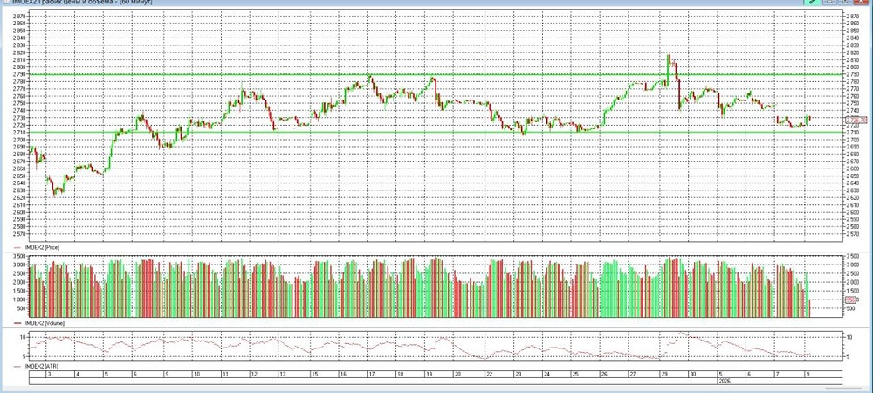Select the lower green horizontal line at 2710
Screen dimensions: 873x393
pyautogui.click(x=434, y=133)
